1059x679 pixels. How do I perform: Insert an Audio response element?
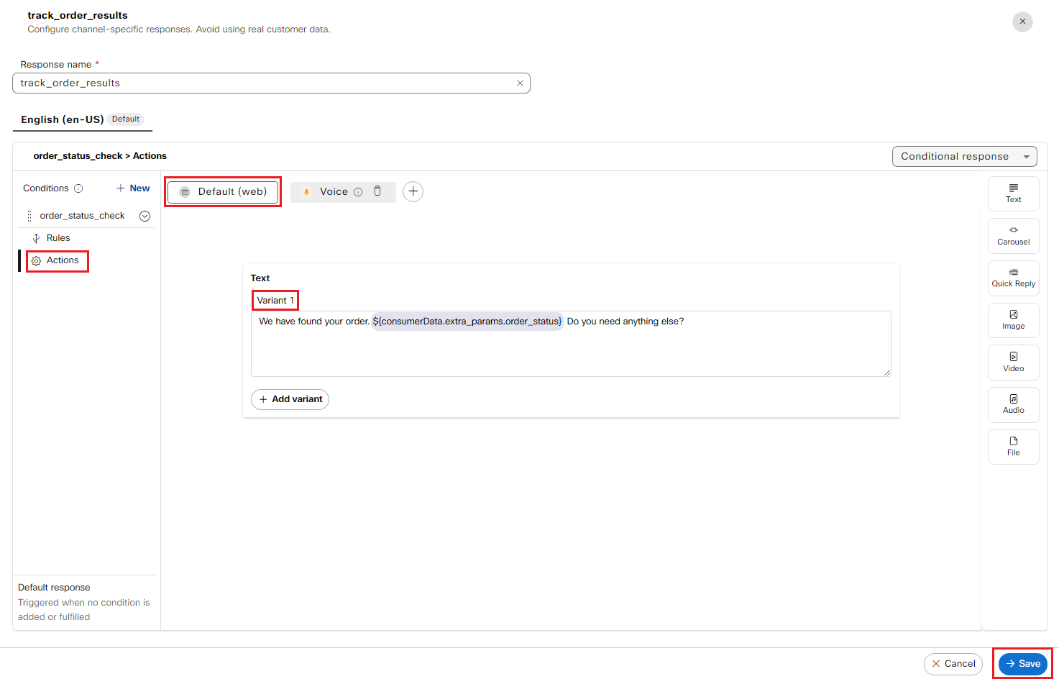coord(1013,404)
